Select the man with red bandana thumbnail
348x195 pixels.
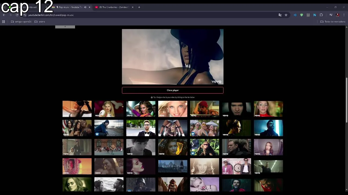204,109
